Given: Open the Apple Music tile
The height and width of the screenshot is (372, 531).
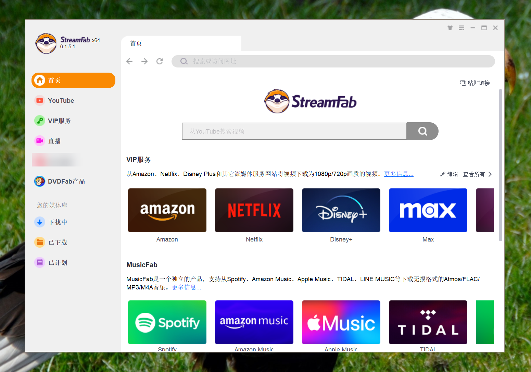Looking at the screenshot, I should pos(341,322).
